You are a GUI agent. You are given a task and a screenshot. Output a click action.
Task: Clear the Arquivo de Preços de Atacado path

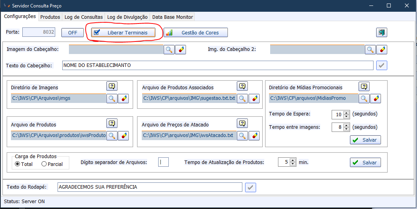click(254, 135)
